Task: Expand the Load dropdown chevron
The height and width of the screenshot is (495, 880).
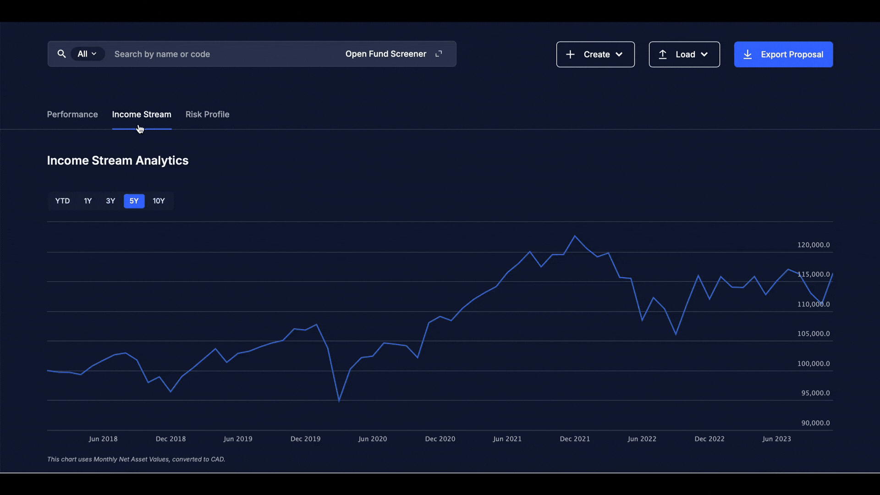Action: click(704, 55)
